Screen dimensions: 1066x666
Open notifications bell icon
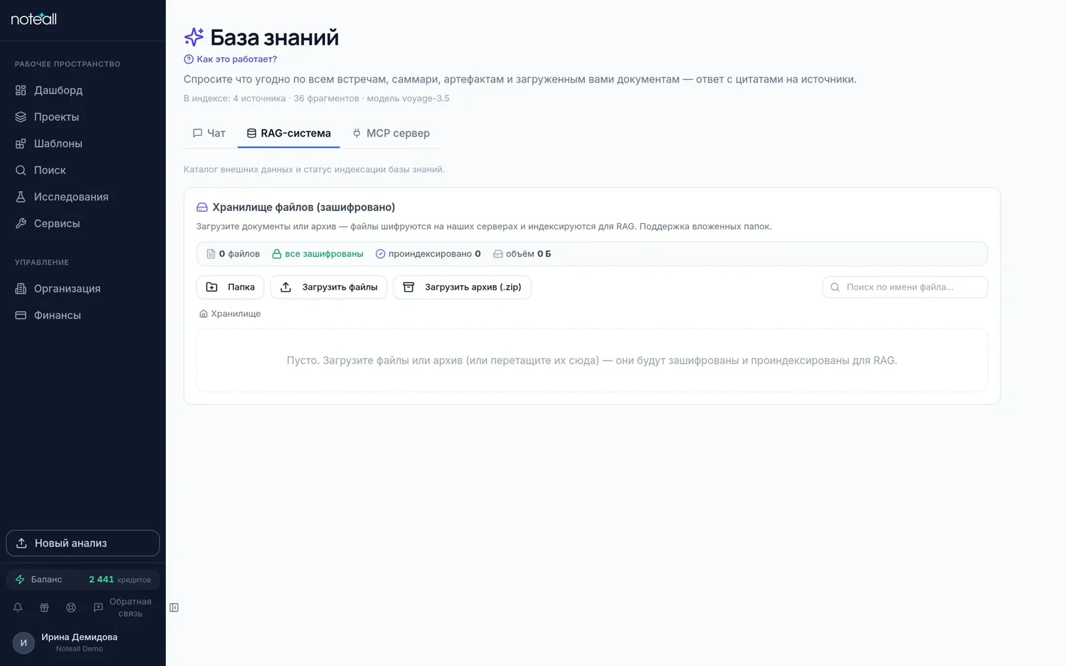click(18, 607)
